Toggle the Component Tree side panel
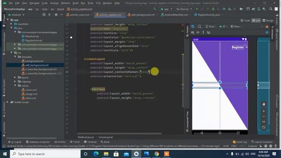 click(x=187, y=122)
